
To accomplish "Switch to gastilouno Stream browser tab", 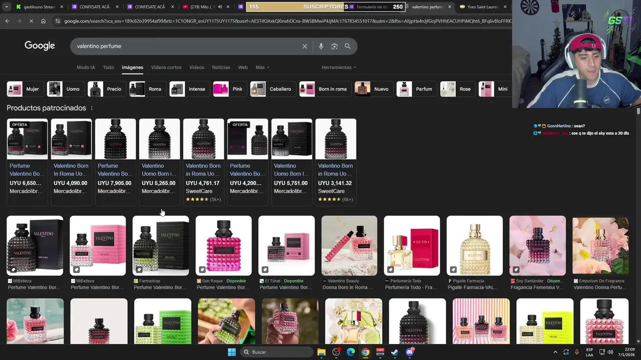I will [x=40, y=7].
